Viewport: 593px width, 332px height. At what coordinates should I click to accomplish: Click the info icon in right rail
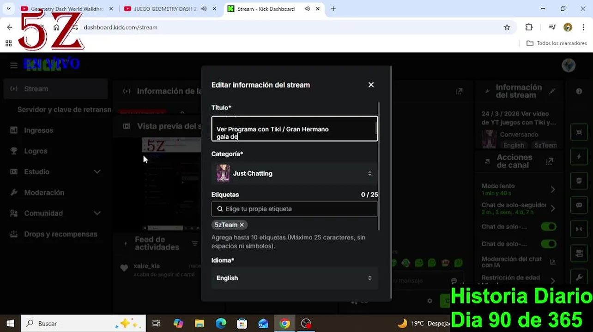[x=579, y=91]
